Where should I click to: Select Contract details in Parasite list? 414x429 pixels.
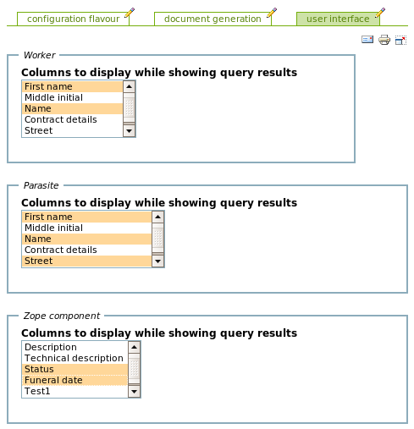click(87, 250)
